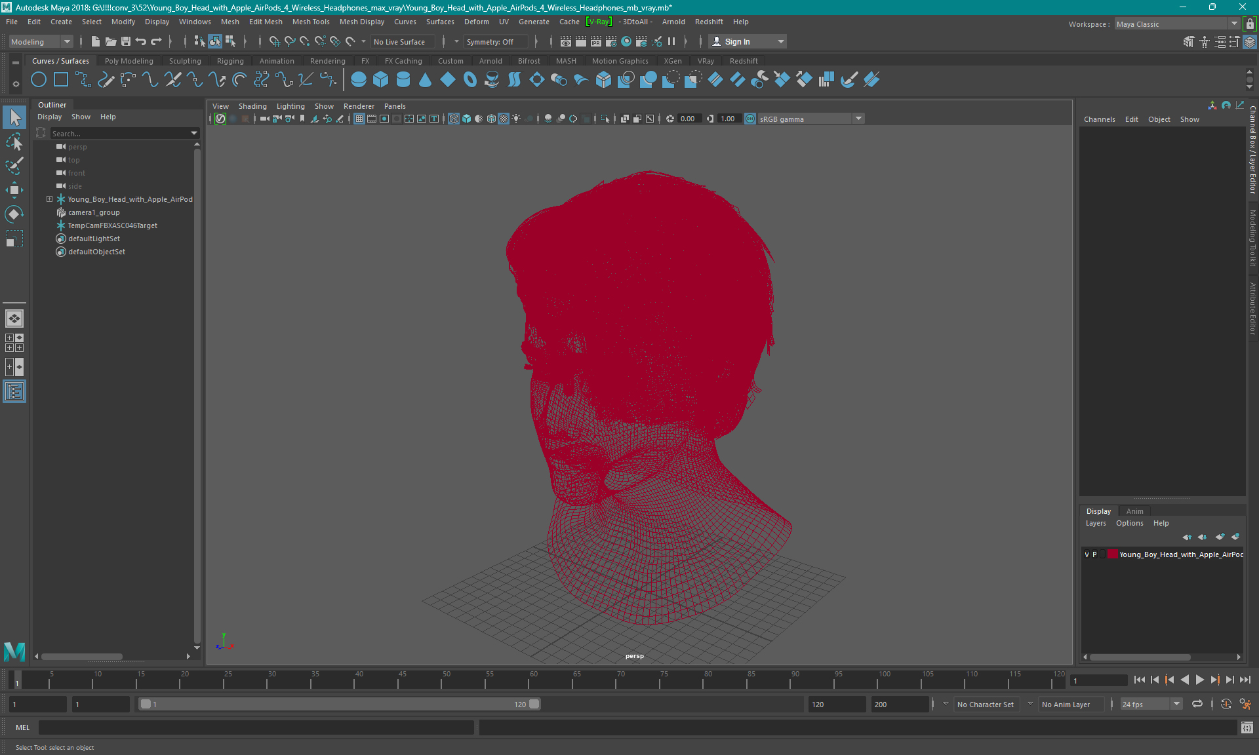The image size is (1259, 755).
Task: Open the Workspace Maya Classic dropdown
Action: 1177,24
